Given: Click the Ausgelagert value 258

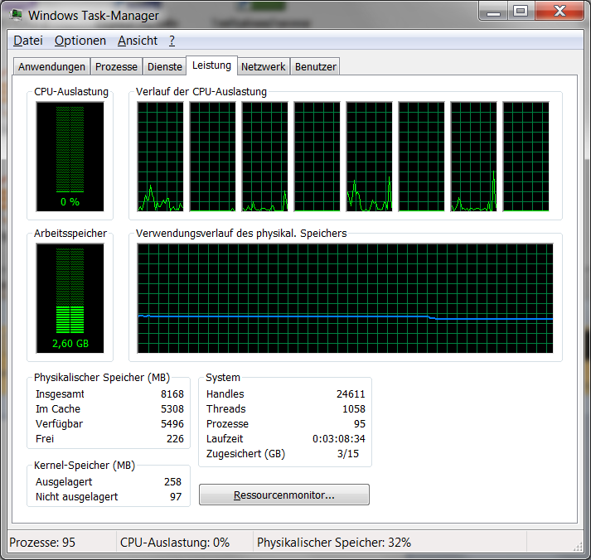Looking at the screenshot, I should [x=172, y=482].
